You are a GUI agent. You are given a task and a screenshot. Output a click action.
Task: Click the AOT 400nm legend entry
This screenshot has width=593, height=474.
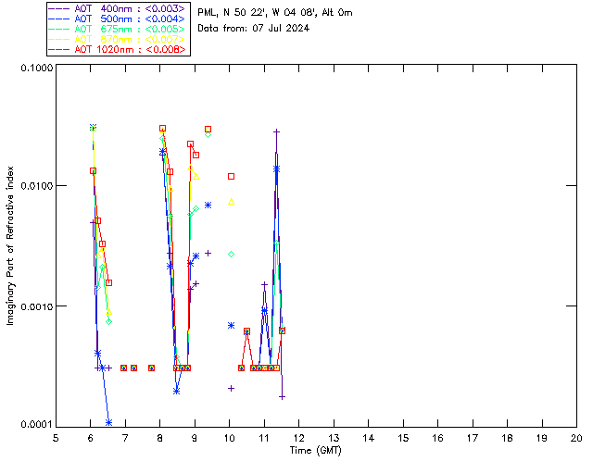[118, 6]
